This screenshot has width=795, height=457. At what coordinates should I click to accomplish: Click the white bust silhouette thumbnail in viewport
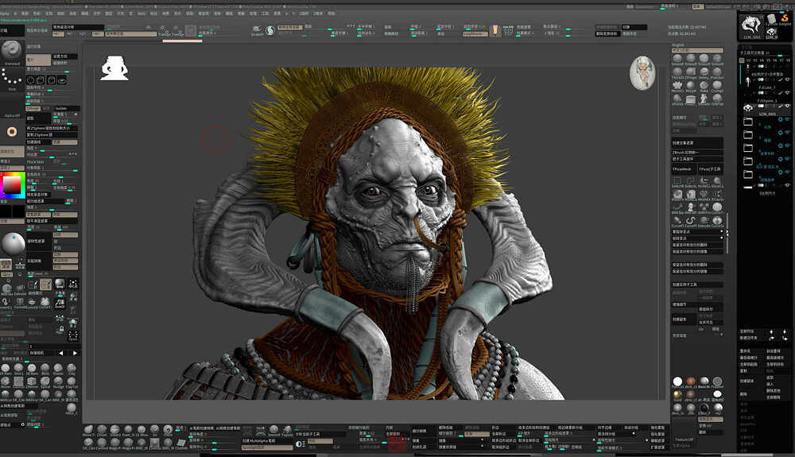click(x=114, y=68)
